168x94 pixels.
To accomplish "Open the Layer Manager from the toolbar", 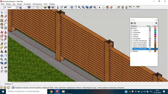I will 20,7.
